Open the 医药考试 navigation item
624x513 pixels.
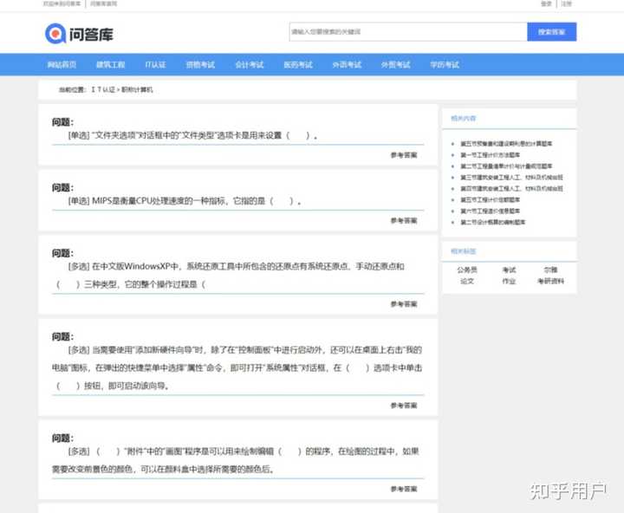pyautogui.click(x=297, y=64)
